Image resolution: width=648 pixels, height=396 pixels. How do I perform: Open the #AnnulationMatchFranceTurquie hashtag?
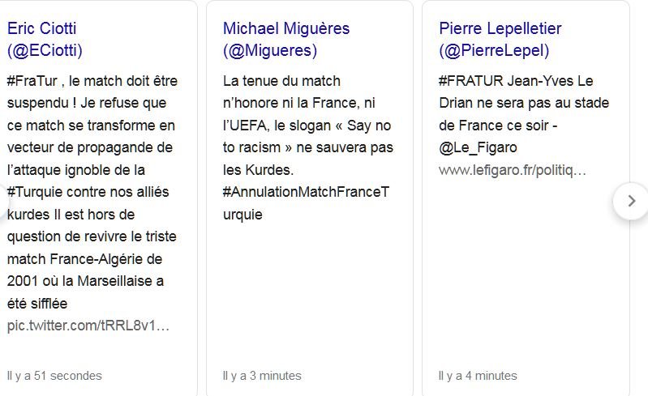click(x=305, y=192)
